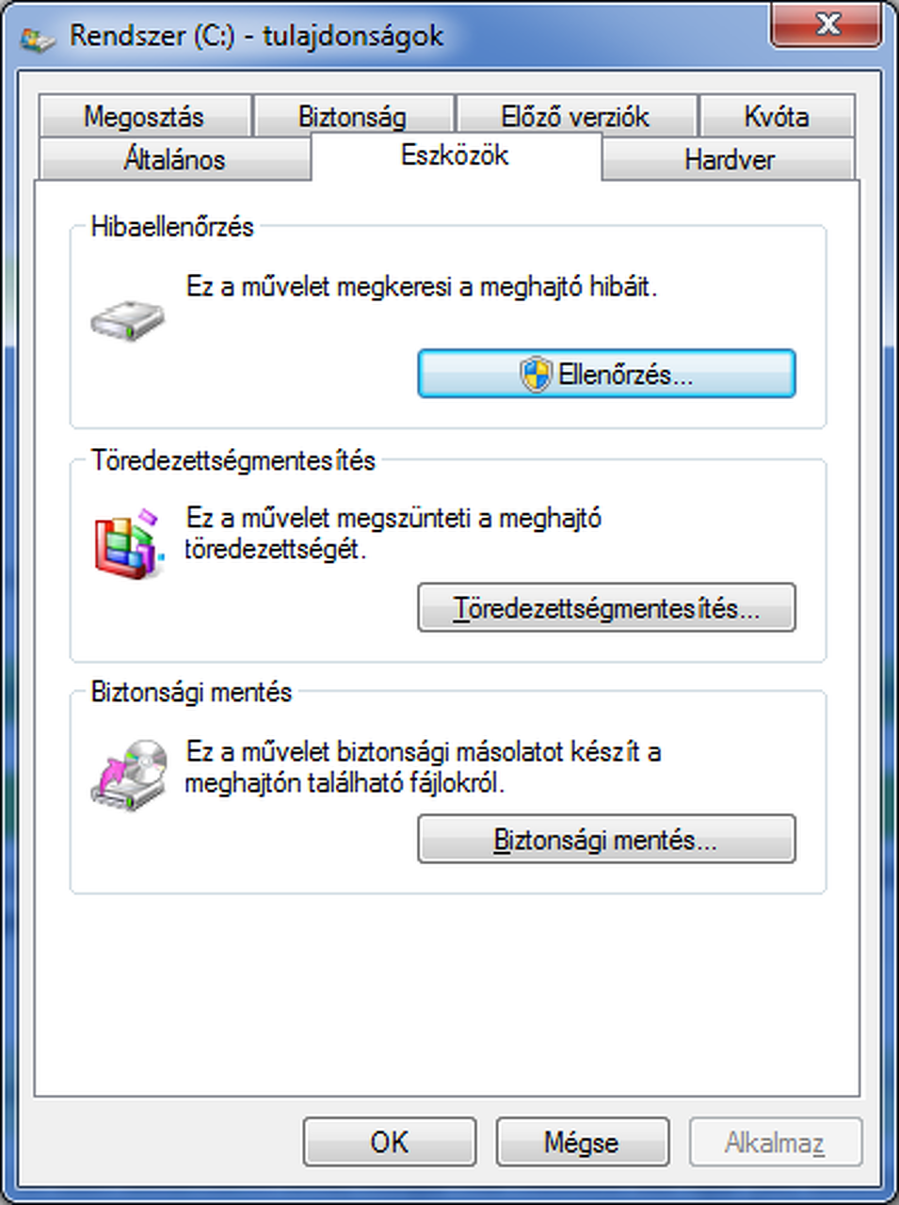
Task: Confirm the dialog with OK
Action: pos(390,1142)
